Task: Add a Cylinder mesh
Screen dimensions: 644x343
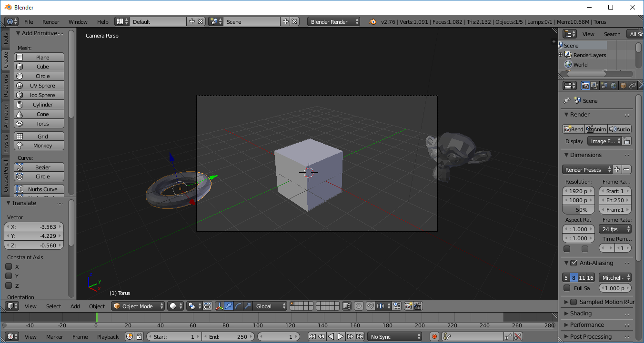Action: pos(39,105)
